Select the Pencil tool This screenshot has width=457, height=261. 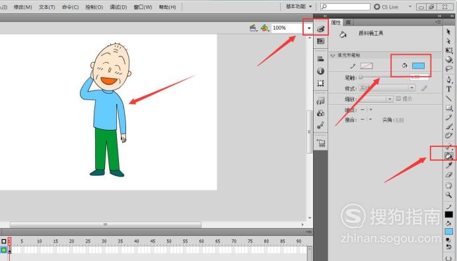coord(449,117)
